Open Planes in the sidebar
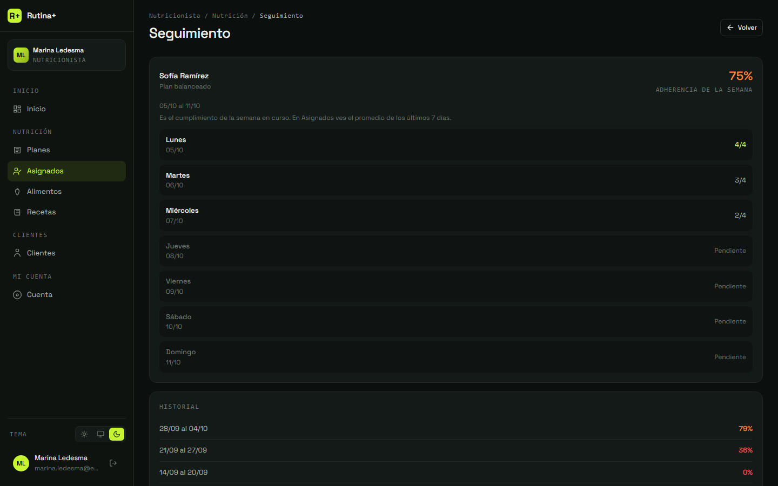Viewport: 778px width, 486px height. click(66, 150)
